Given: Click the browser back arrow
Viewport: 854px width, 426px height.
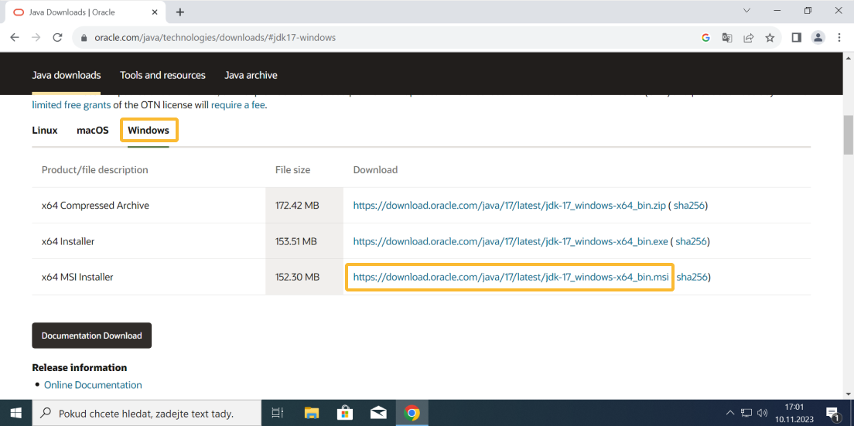Looking at the screenshot, I should click(14, 37).
